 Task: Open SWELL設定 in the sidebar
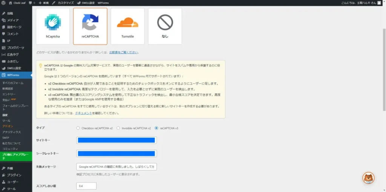16,69
